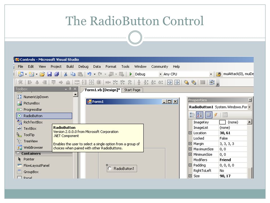
Task: Click the Find in Files icon
Action: pos(218,74)
